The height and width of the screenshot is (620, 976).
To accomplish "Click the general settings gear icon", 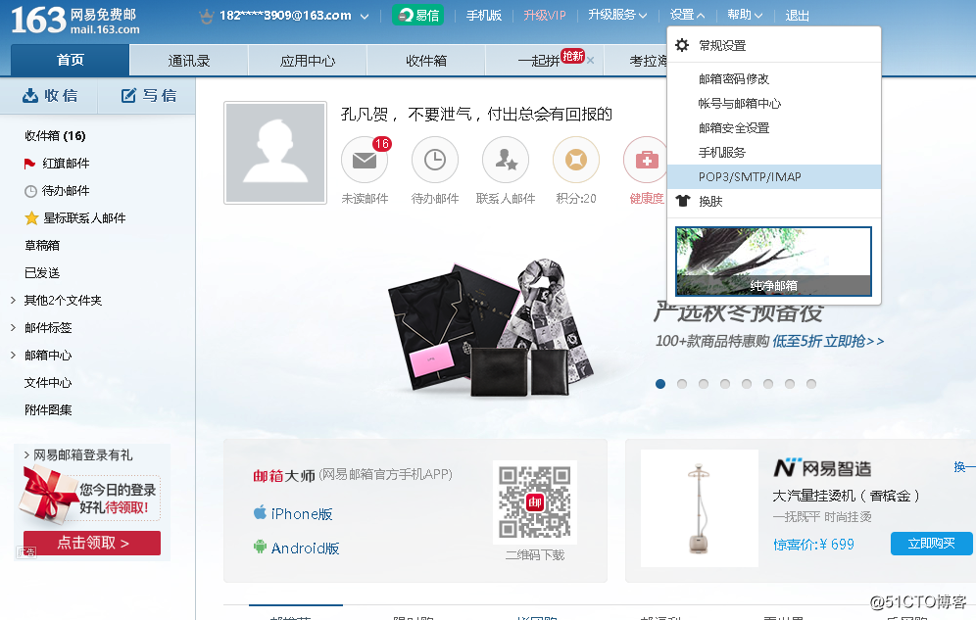I will click(x=682, y=45).
